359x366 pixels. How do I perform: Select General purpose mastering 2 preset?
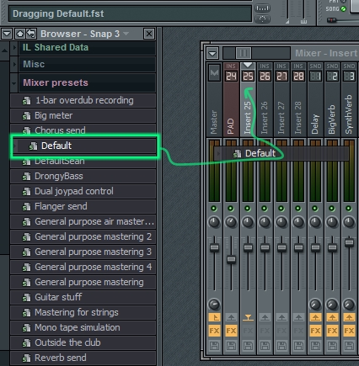coord(83,236)
